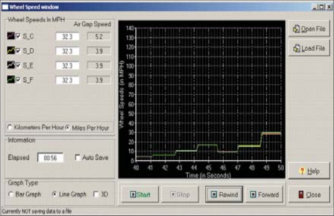This screenshot has width=334, height=216.
Task: Click the 'Currently NOT saving data' status text
Action: click(37, 211)
